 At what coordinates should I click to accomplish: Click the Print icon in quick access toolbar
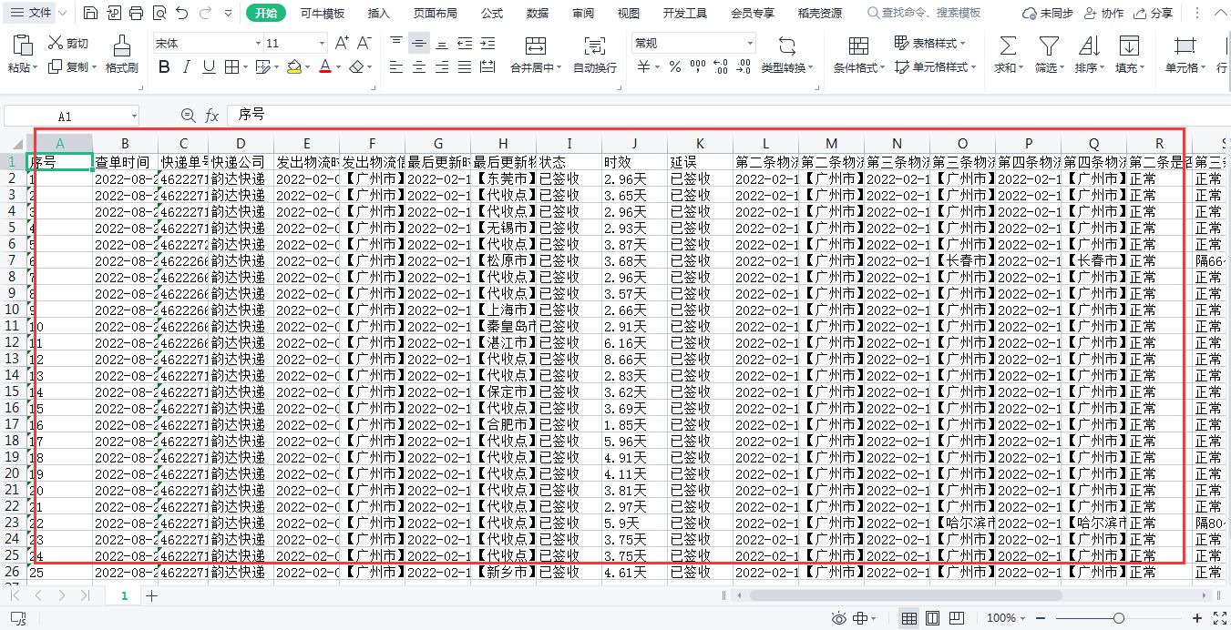pos(137,13)
